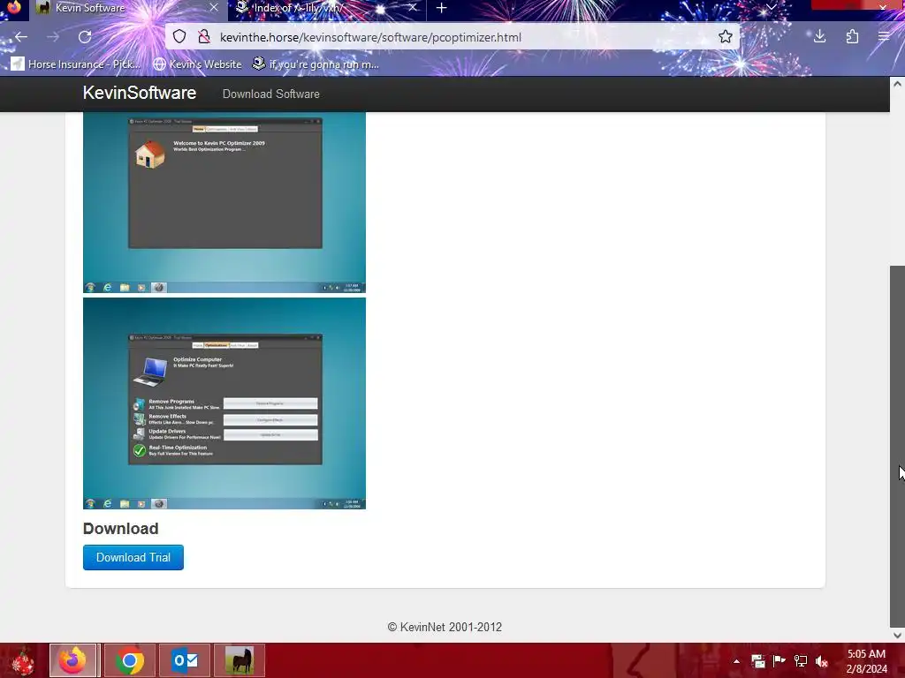Launch Chrome from the taskbar
Screen dimensions: 905x678
tap(130, 660)
